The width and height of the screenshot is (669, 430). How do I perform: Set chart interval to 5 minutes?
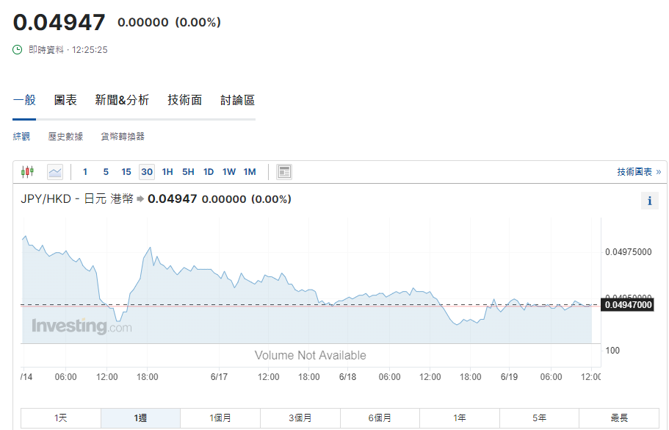pos(106,172)
